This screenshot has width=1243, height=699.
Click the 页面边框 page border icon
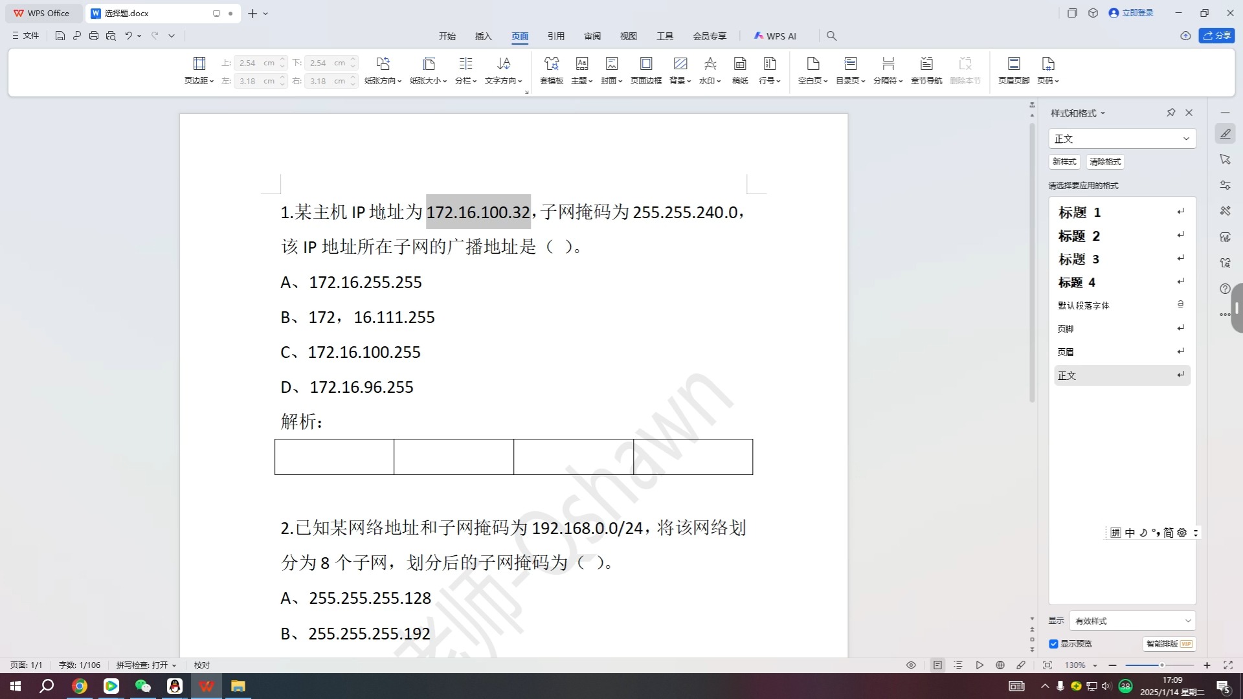click(x=645, y=70)
